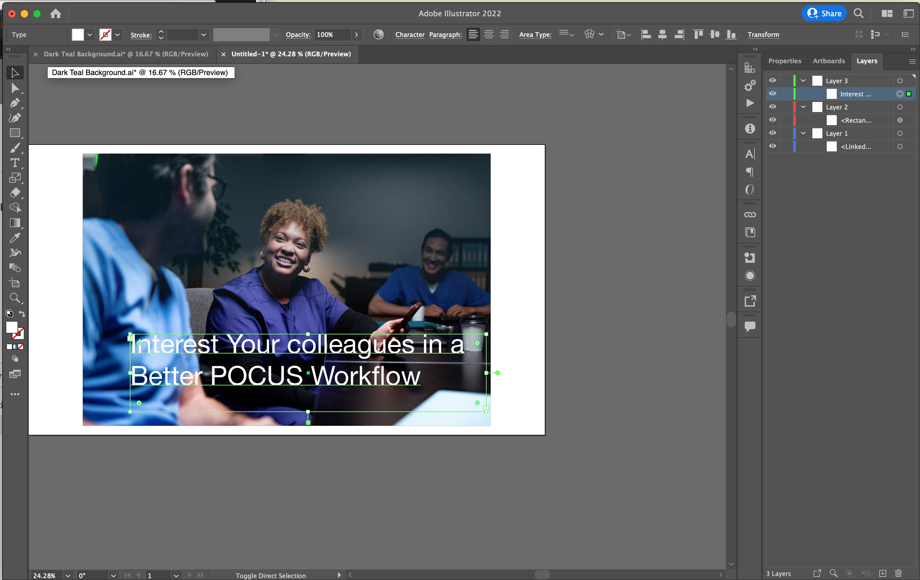The height and width of the screenshot is (580, 920).
Task: Create a new layer in the Layers panel
Action: 882,573
